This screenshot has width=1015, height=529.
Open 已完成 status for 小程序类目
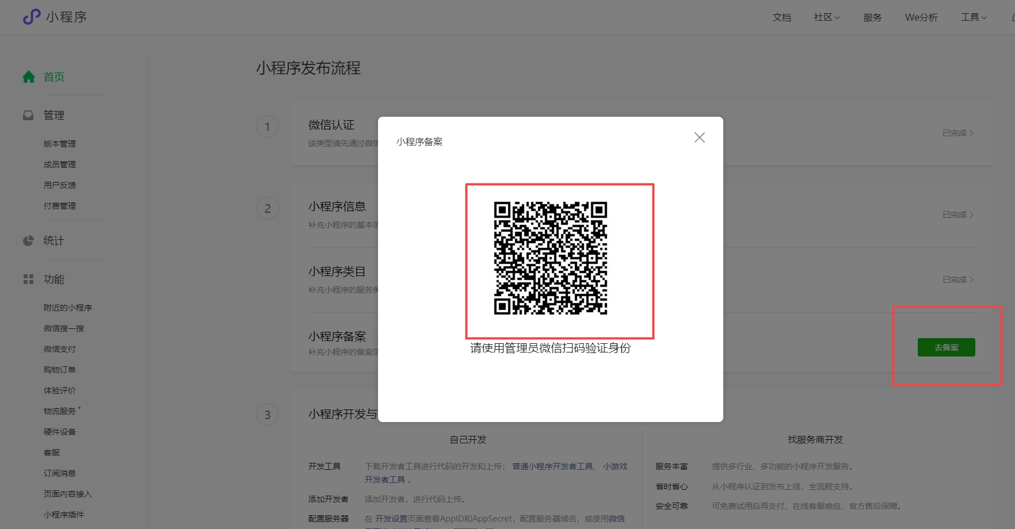click(958, 279)
